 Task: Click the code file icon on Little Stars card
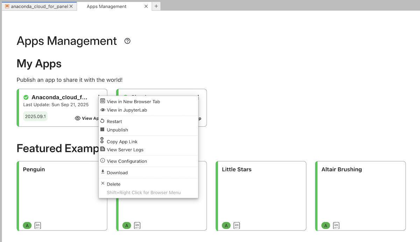tap(237, 226)
